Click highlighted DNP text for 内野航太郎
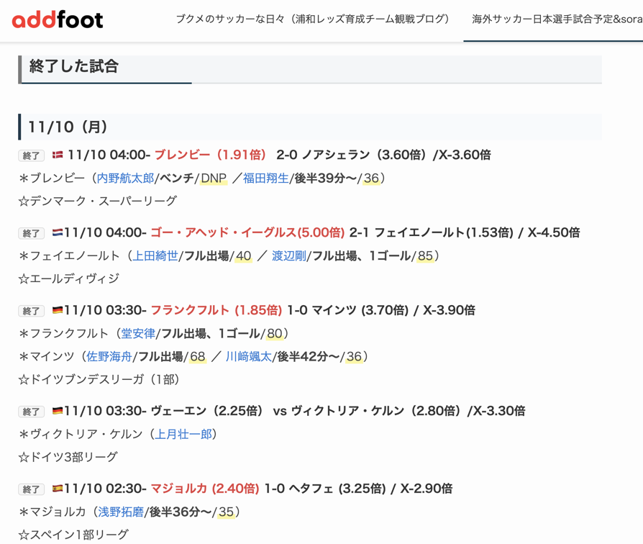The width and height of the screenshot is (643, 544). point(214,178)
